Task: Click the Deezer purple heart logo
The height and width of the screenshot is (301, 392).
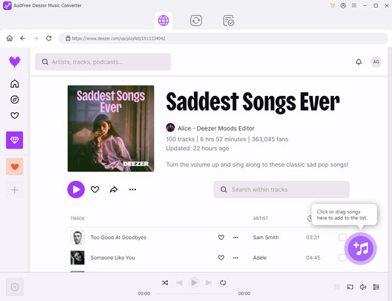Action: (15, 61)
